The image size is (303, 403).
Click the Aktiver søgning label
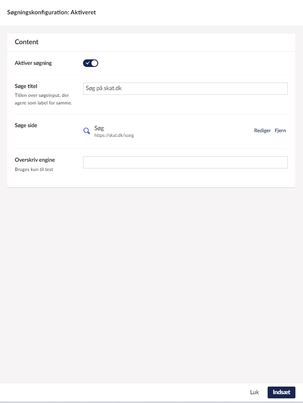pyautogui.click(x=33, y=63)
